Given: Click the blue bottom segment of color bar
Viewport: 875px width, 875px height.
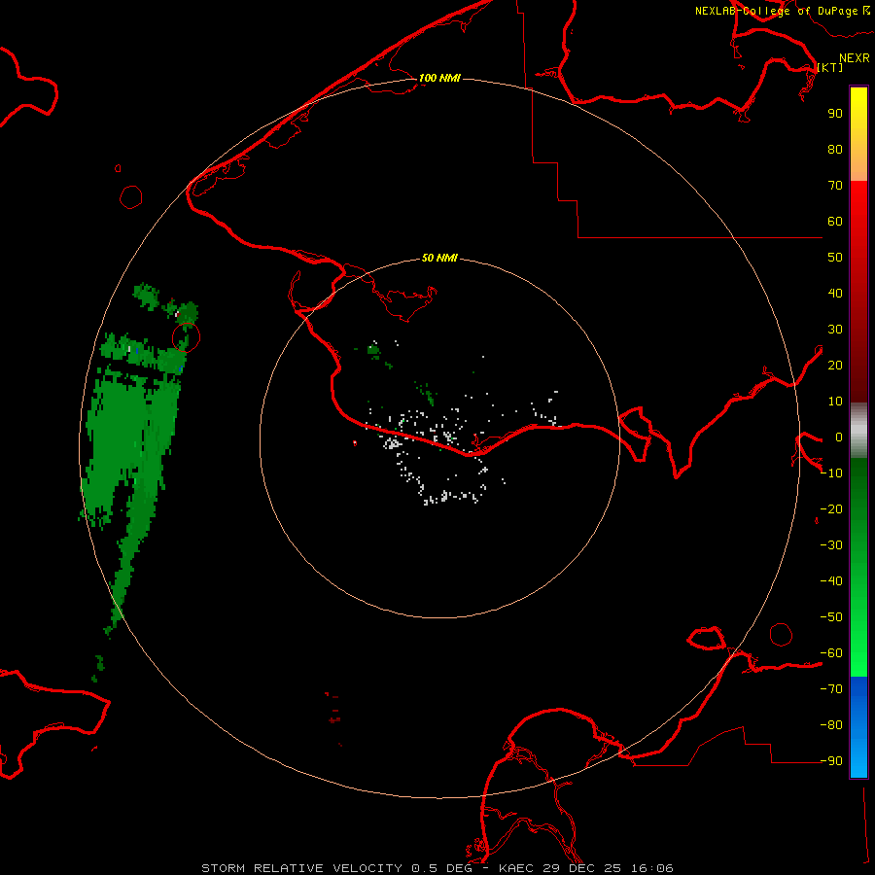Looking at the screenshot, I should (x=858, y=726).
